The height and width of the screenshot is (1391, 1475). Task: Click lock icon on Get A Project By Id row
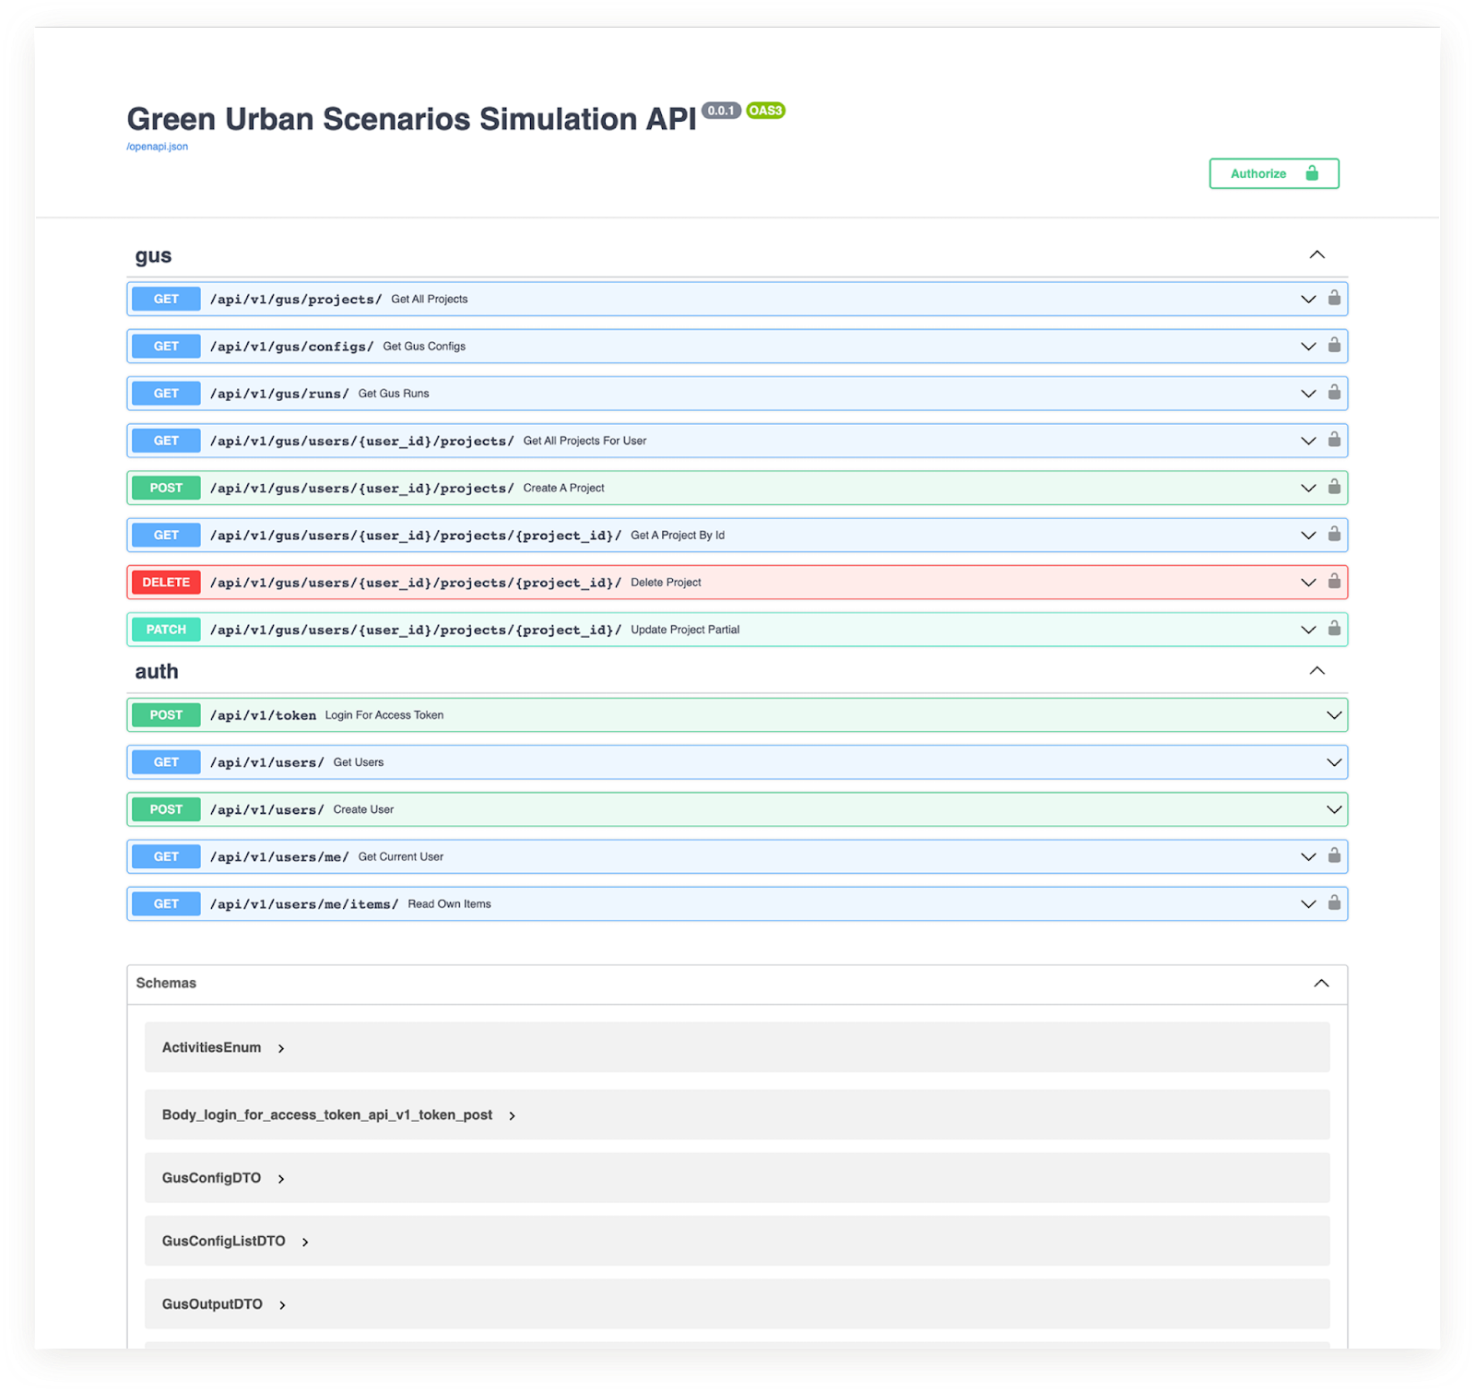pyautogui.click(x=1334, y=534)
